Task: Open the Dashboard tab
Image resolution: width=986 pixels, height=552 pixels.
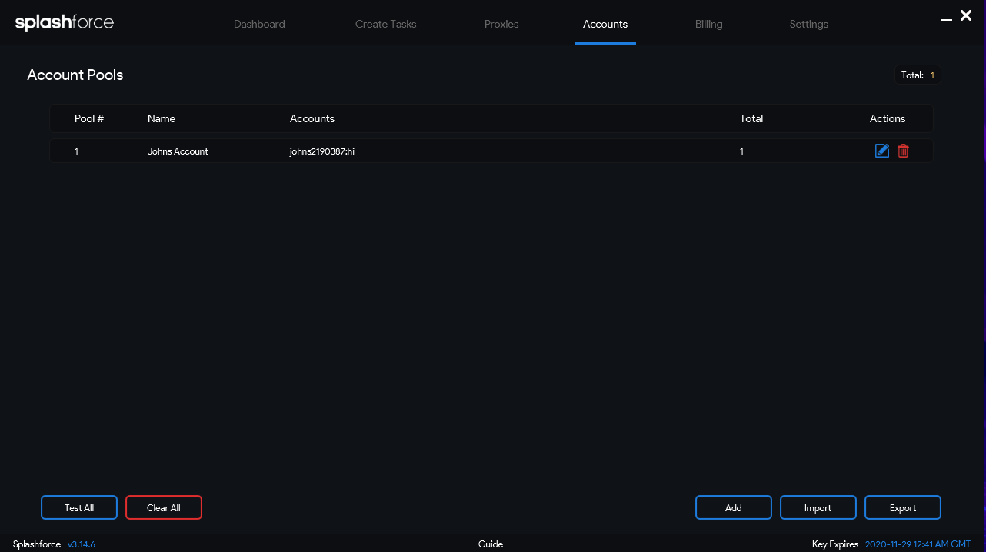Action: click(259, 24)
